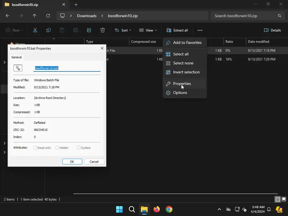This screenshot has width=288, height=216.
Task: Select row dated 9/13/2021 7:20 PM
Action: coord(262,59)
